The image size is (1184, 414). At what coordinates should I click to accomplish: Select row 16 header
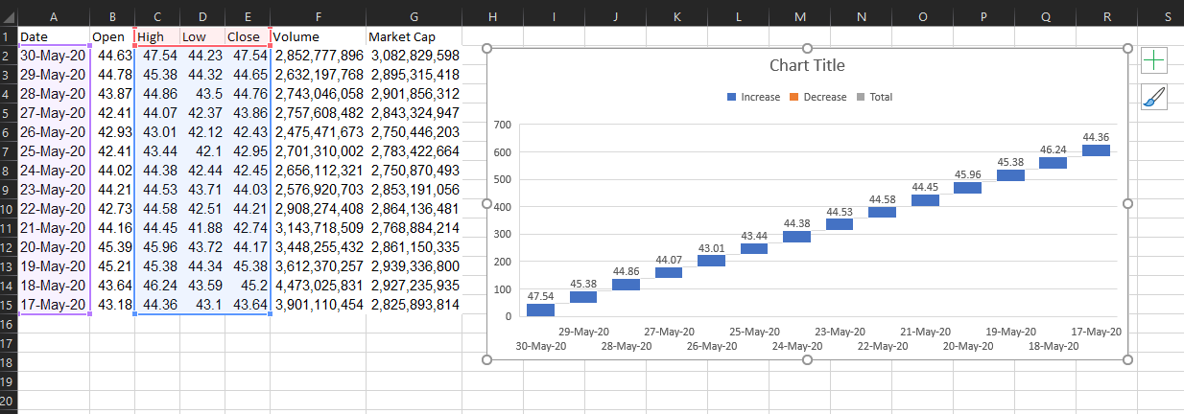click(x=8, y=324)
